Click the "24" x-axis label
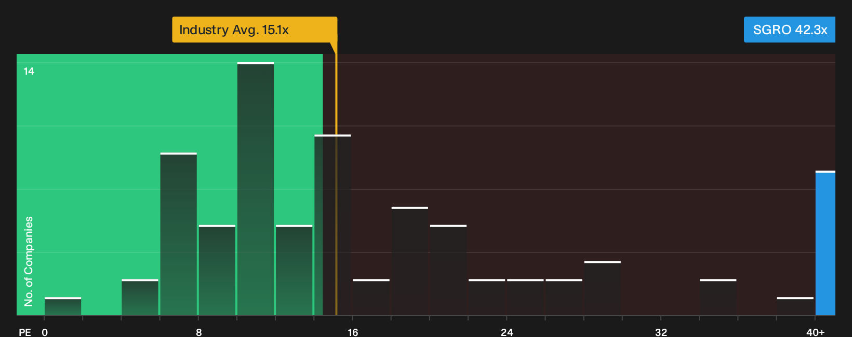 pos(507,332)
